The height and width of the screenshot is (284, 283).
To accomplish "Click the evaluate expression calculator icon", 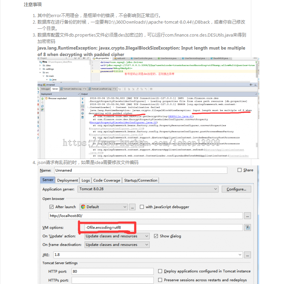I will coord(151,89).
